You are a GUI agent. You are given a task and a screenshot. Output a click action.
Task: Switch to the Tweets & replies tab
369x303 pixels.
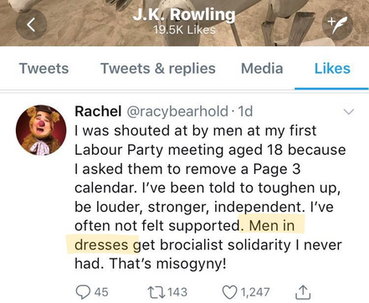coord(158,69)
